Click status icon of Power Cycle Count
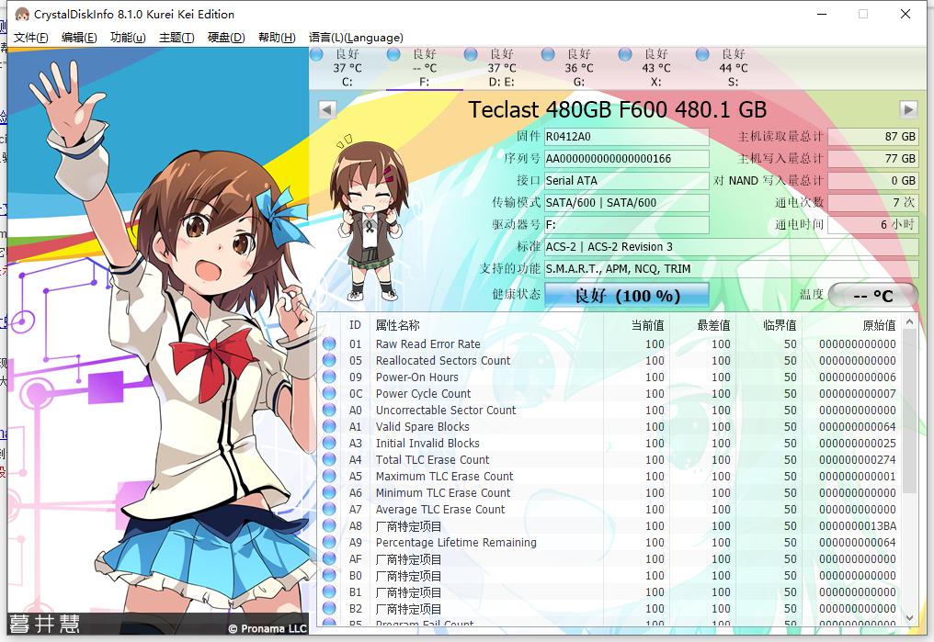 (x=329, y=393)
